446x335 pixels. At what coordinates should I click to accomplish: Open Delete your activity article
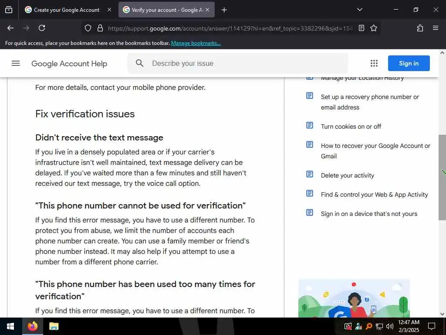[347, 175]
